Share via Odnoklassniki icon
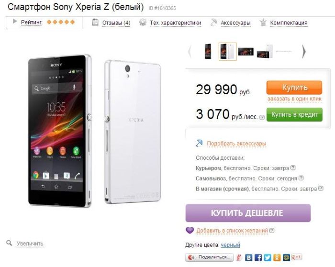 pyautogui.click(x=277, y=257)
